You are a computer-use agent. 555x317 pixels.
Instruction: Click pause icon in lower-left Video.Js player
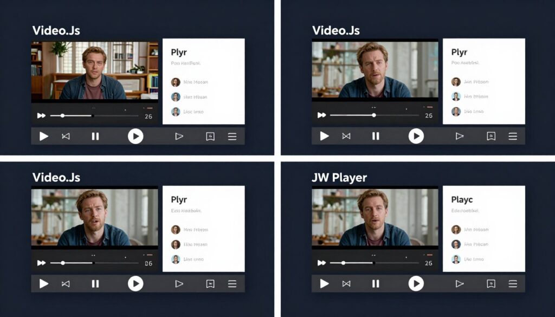pos(95,284)
